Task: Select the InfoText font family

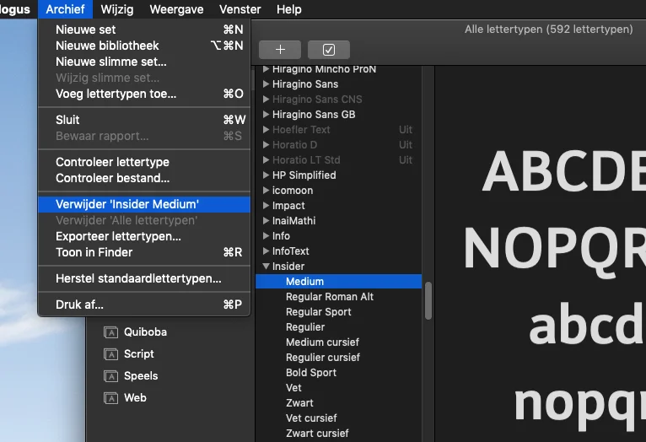Action: 290,251
